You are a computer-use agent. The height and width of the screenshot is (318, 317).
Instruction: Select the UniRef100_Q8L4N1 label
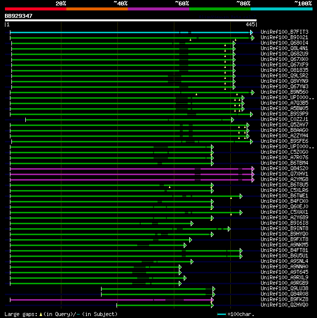click(x=284, y=49)
